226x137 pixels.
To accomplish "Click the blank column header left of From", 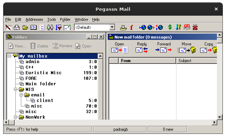I will [x=114, y=61].
